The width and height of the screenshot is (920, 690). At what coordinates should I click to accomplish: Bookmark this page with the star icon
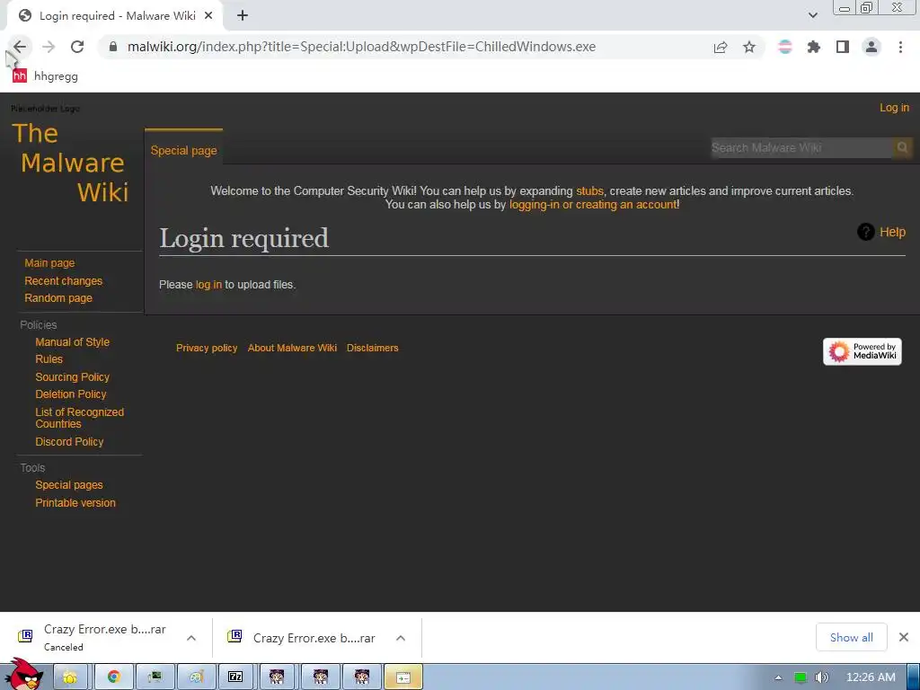[x=749, y=47]
